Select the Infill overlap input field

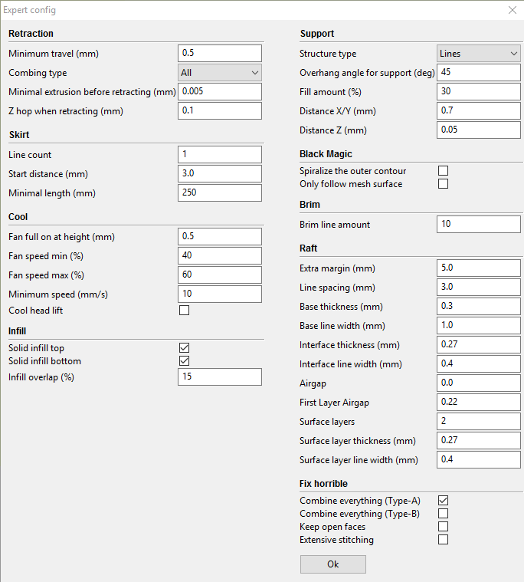point(220,376)
